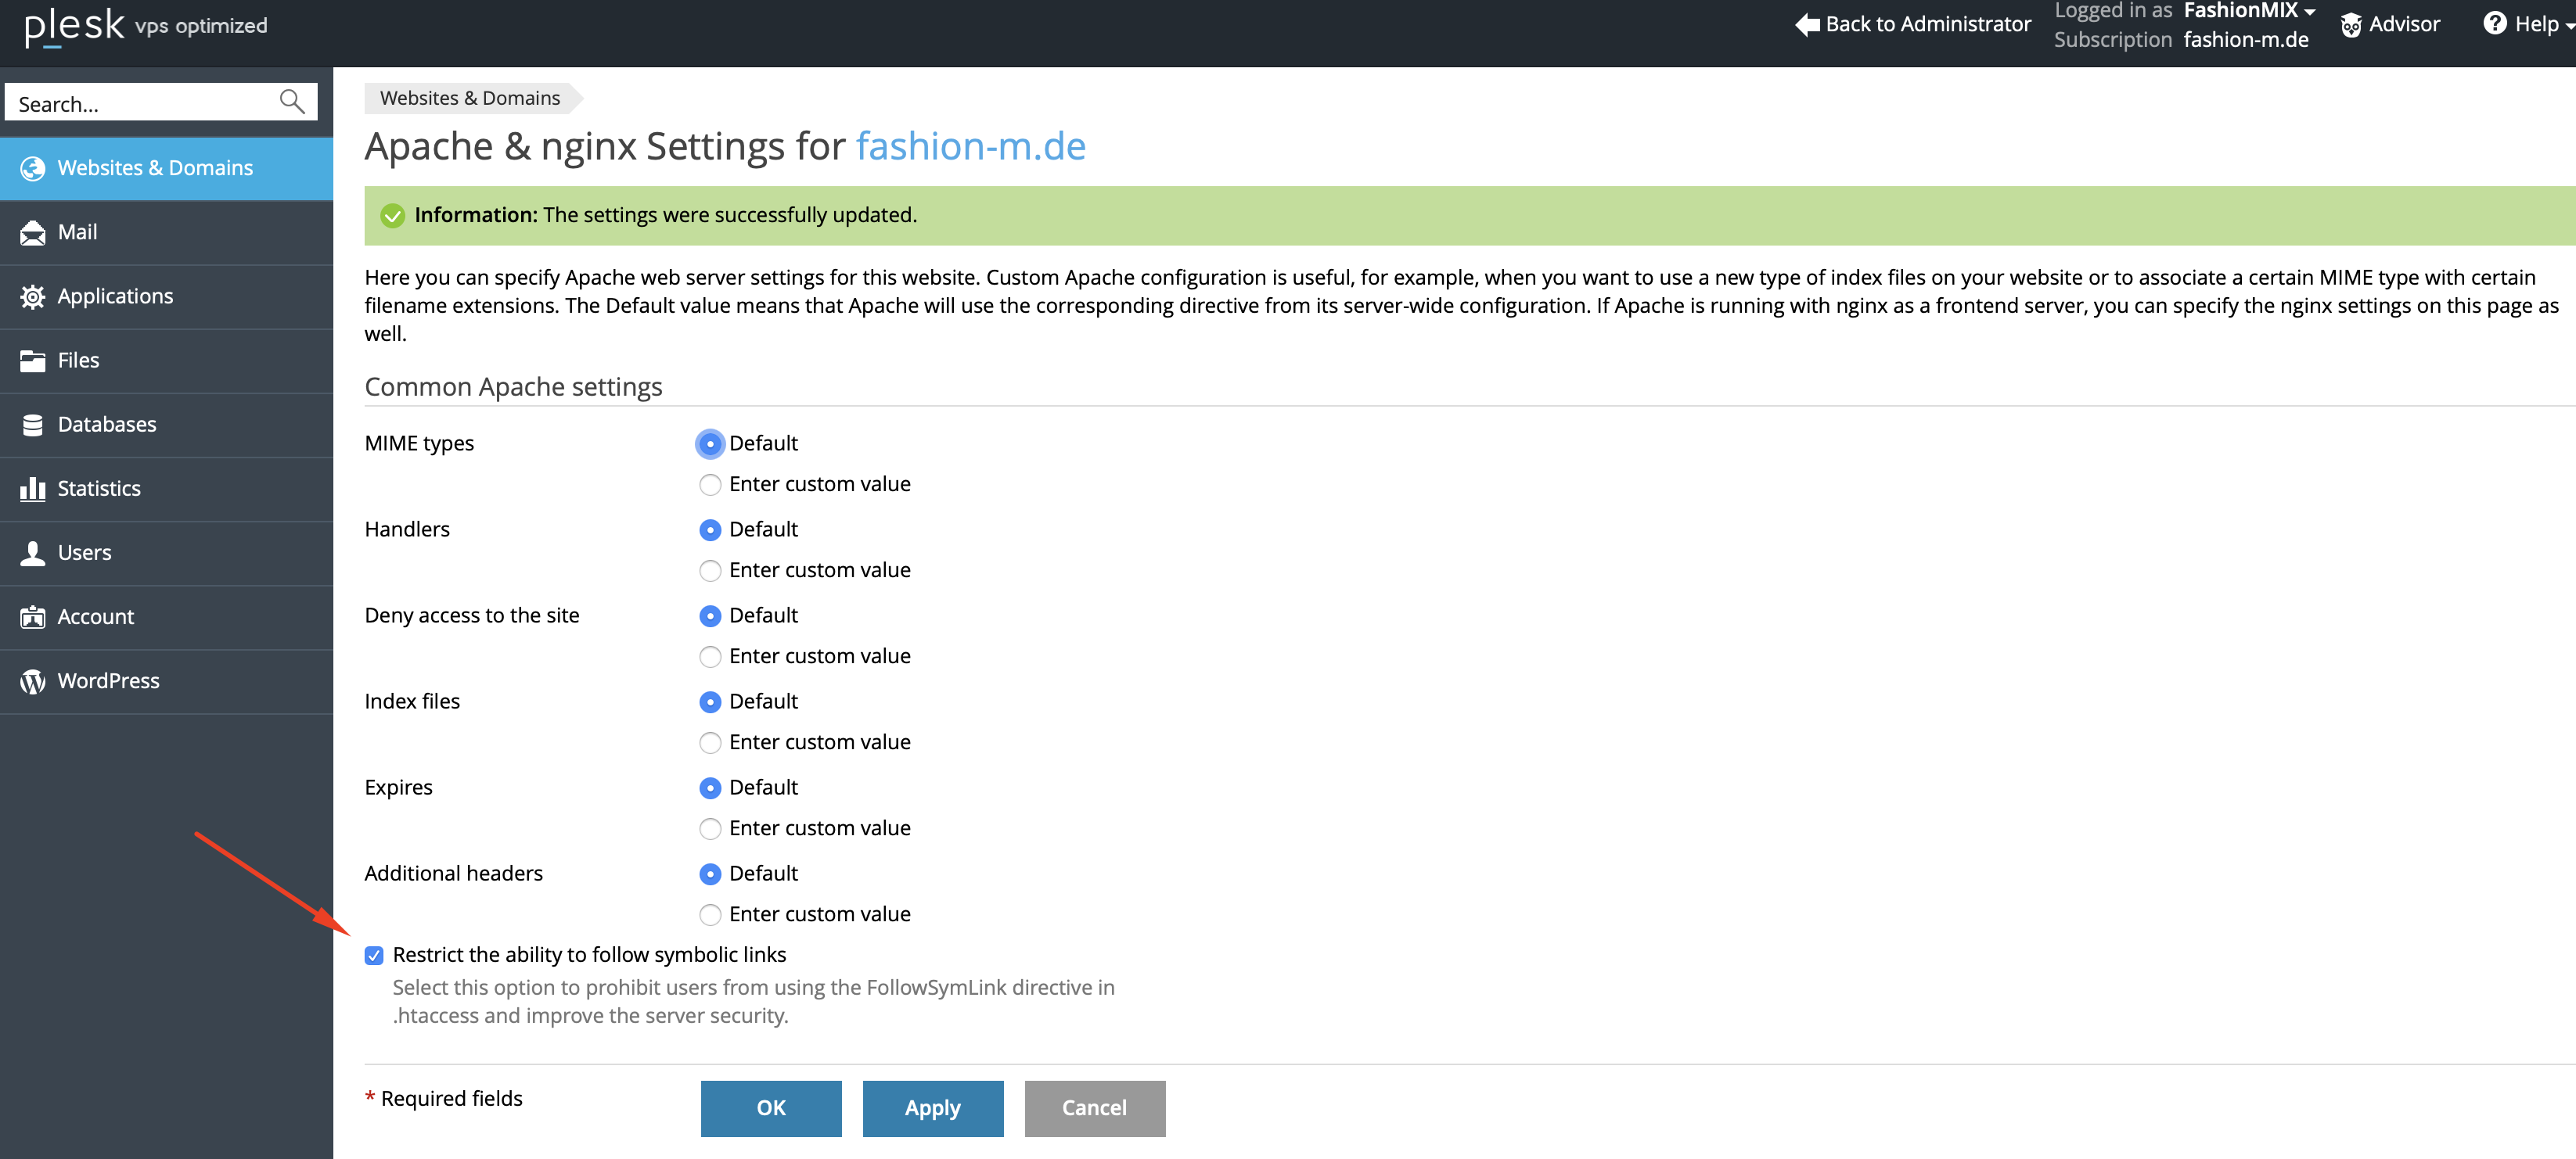
Task: Click the Users person icon
Action: pos(33,553)
